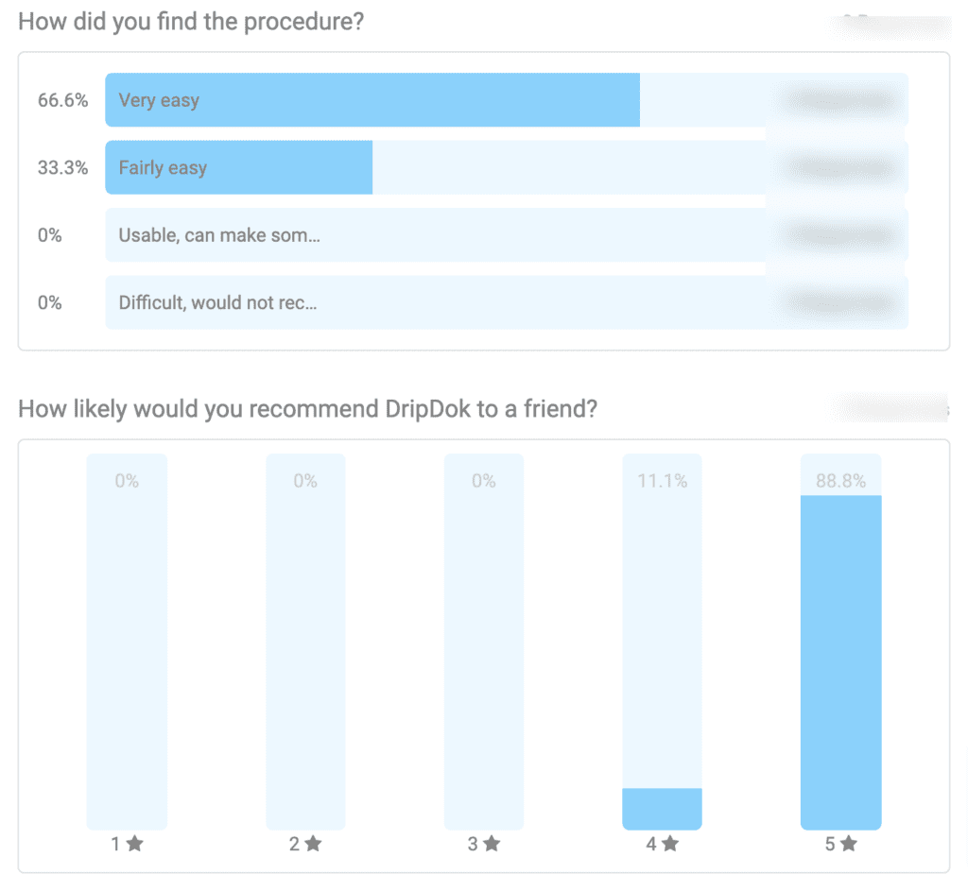Click the filled 88.8% five-star column
This screenshot has width=968, height=891.
tap(840, 662)
